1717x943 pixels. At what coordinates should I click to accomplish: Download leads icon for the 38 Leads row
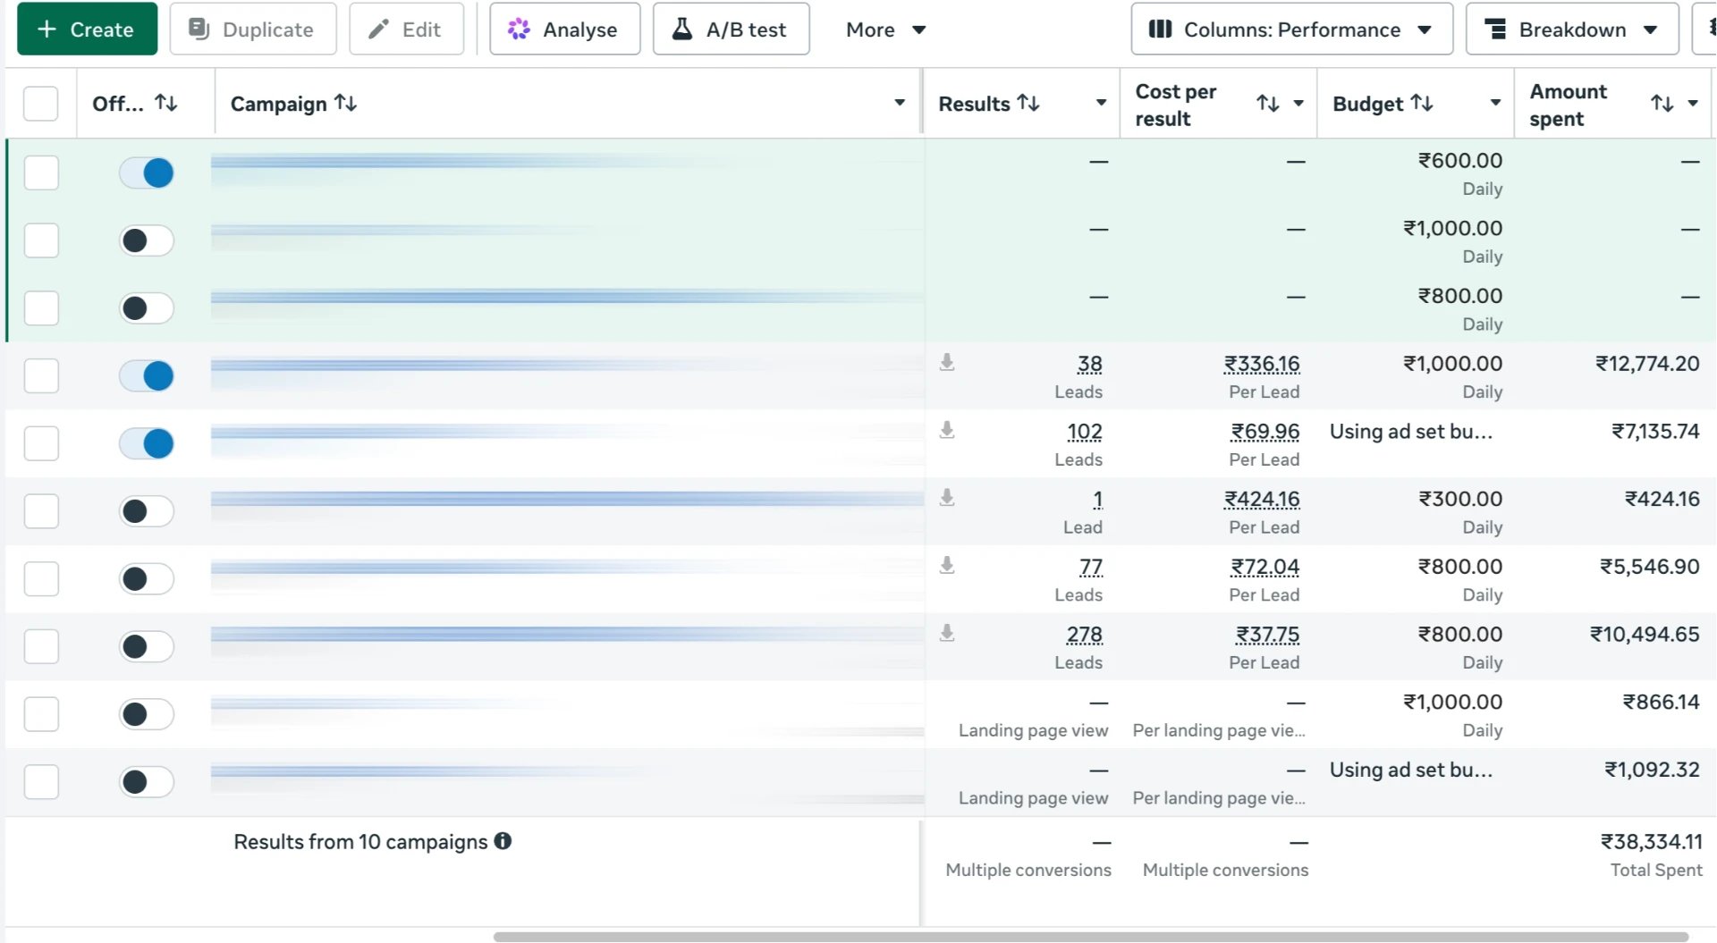[947, 362]
